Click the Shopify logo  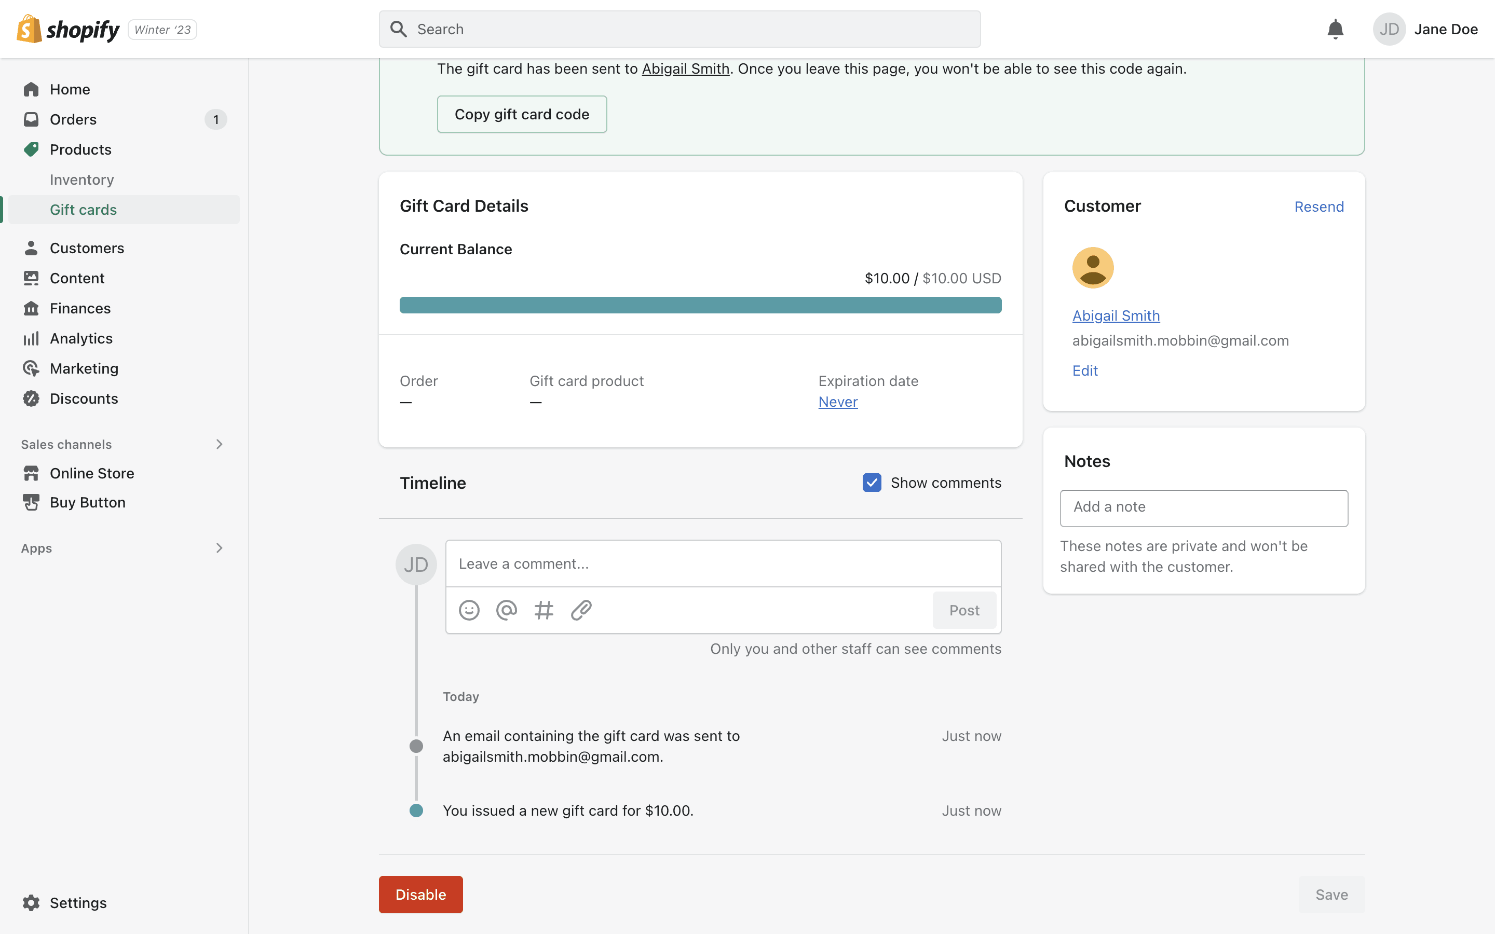(x=68, y=29)
